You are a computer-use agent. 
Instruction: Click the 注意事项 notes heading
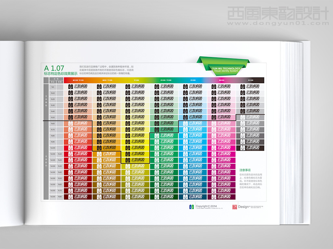[245, 170]
